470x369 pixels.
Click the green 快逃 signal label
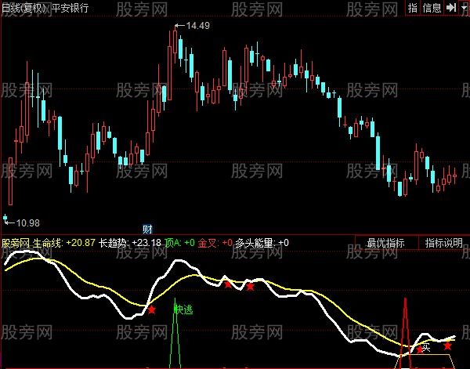click(x=183, y=309)
